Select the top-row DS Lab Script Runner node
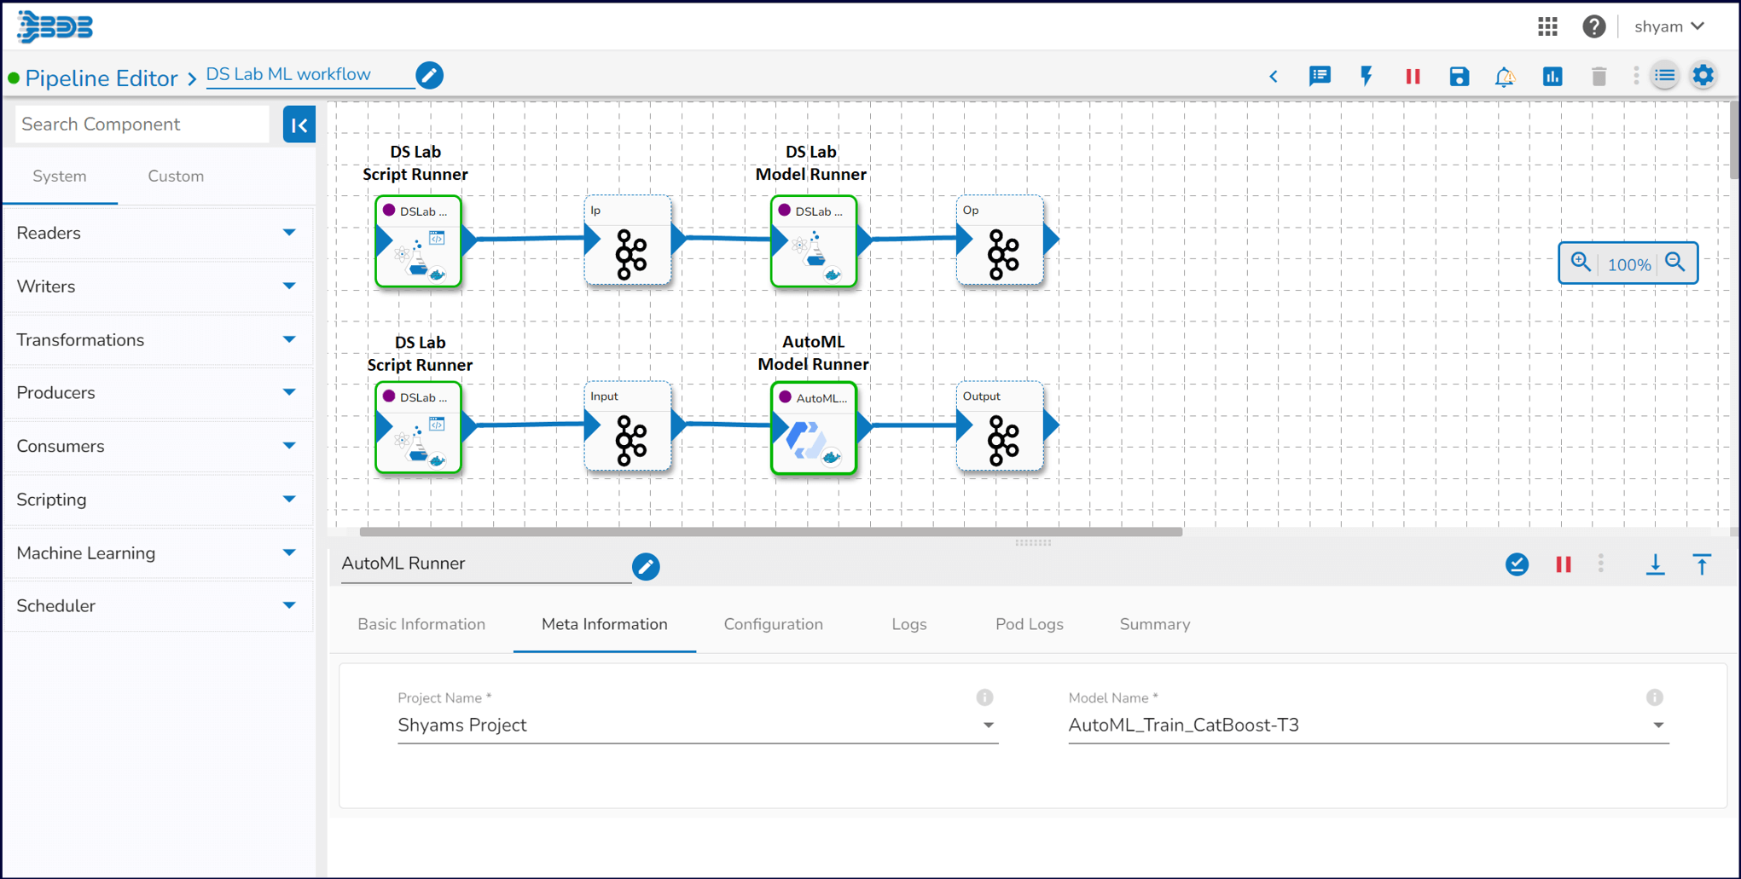 point(418,241)
